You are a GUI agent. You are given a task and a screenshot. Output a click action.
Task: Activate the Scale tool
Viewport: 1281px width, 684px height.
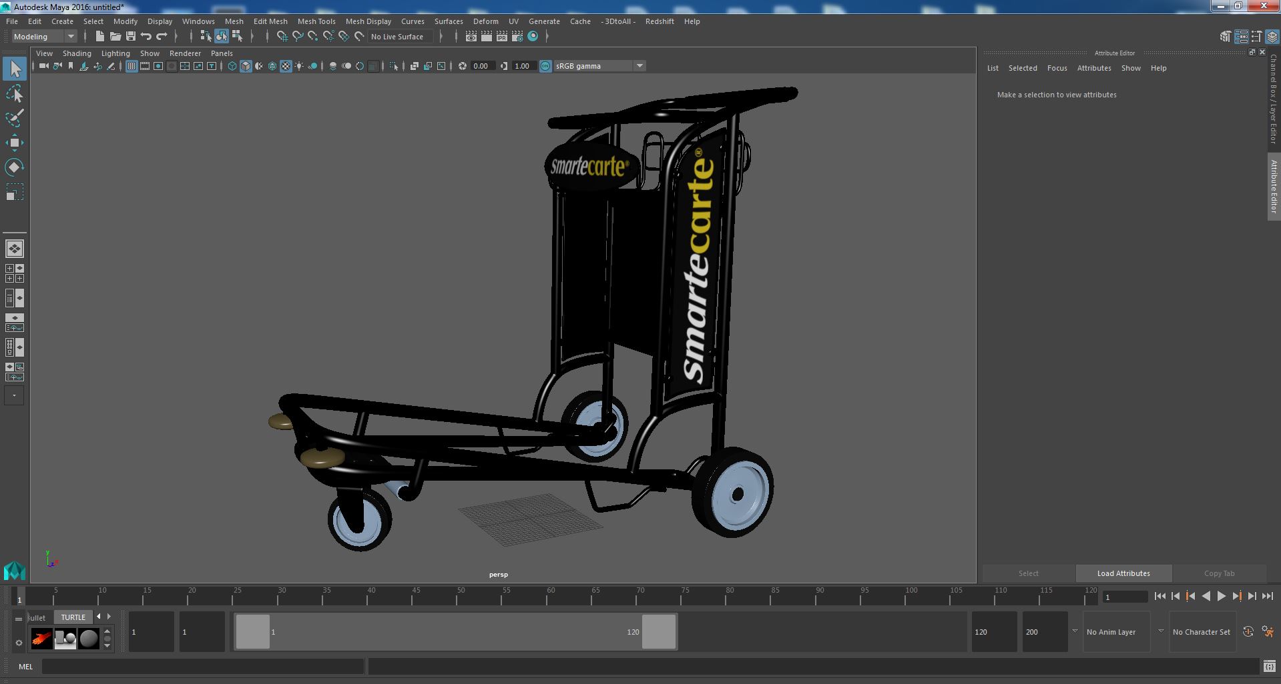click(15, 192)
